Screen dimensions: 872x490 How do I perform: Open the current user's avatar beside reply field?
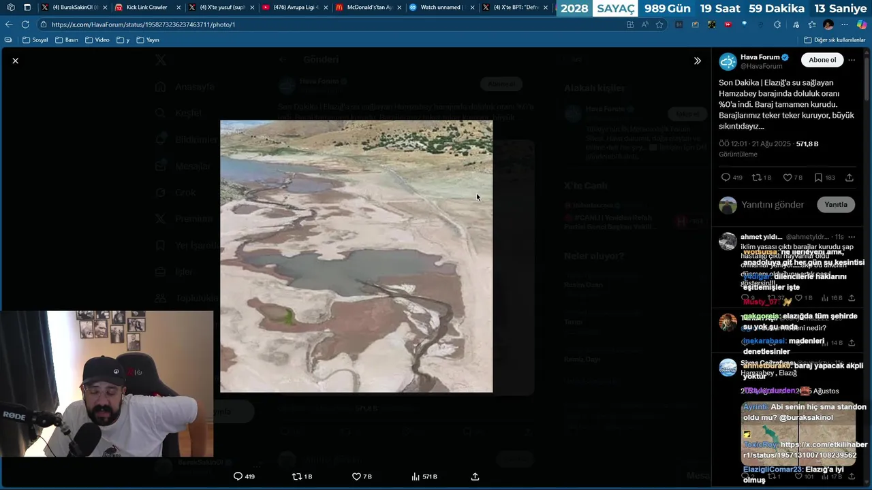(728, 205)
